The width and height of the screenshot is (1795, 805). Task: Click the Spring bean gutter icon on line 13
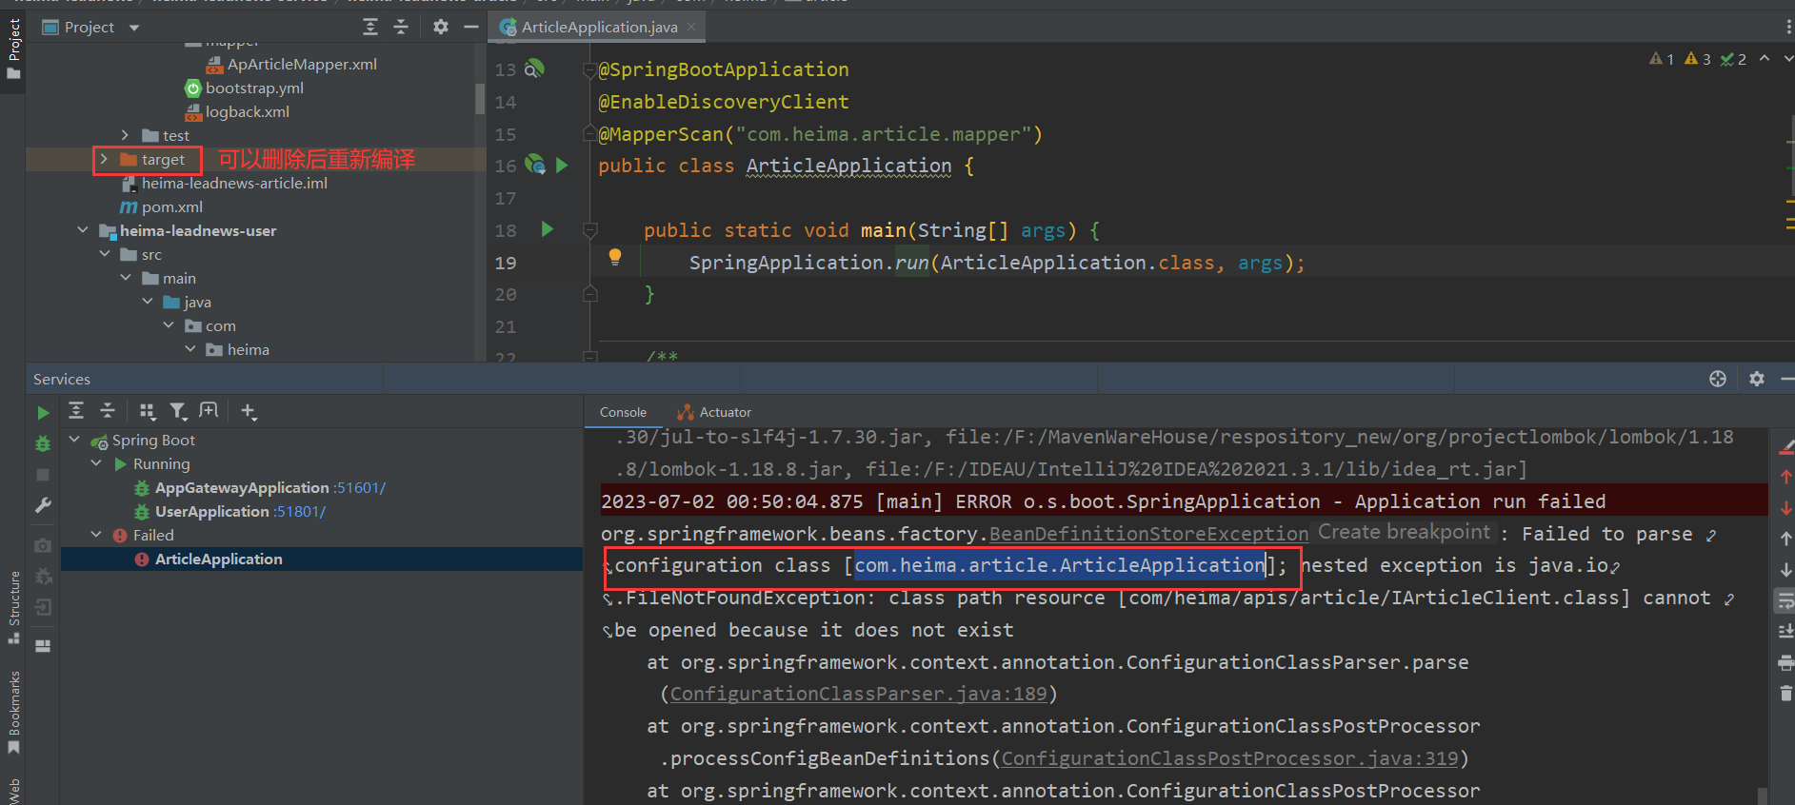click(534, 69)
